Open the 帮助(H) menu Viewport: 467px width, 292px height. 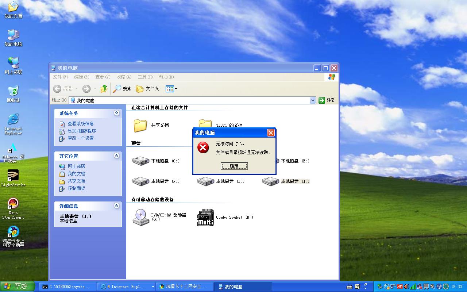coord(166,77)
